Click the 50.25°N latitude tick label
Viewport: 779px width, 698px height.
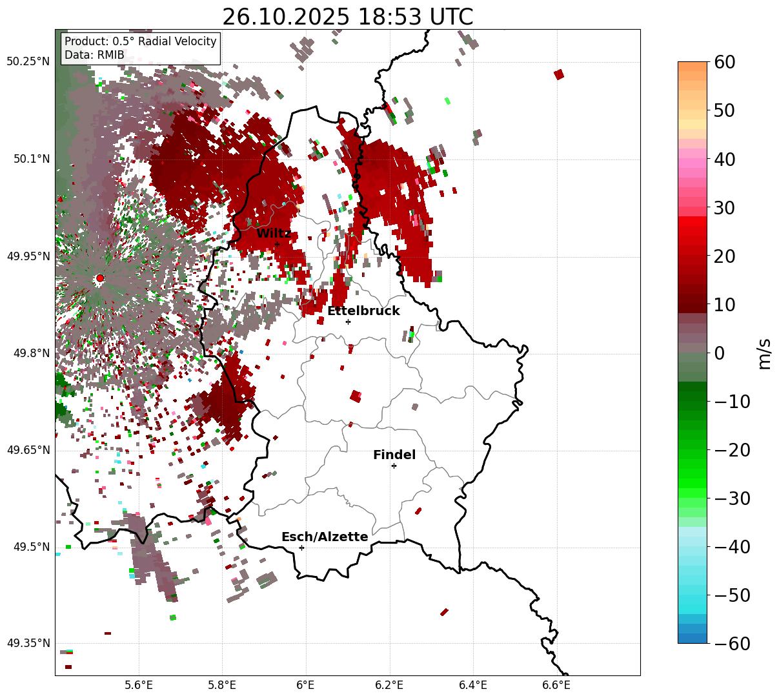tap(28, 62)
